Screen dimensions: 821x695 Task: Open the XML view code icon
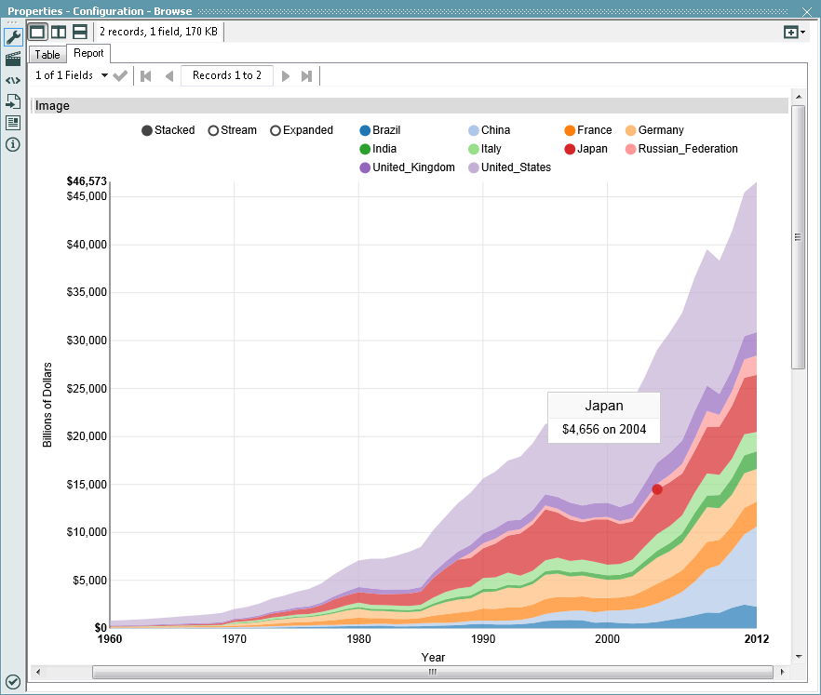point(13,80)
